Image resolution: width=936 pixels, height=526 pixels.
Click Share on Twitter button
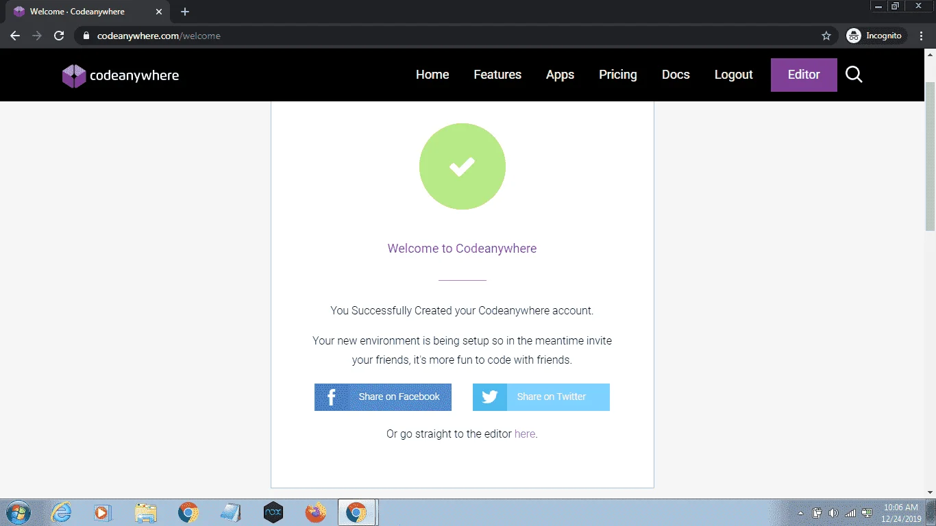click(541, 397)
